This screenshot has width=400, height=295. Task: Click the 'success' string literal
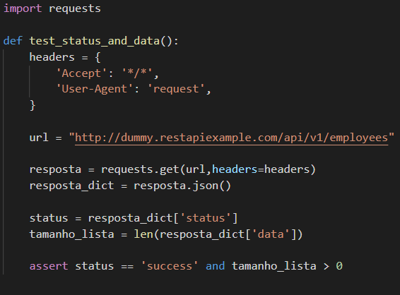tap(170, 267)
